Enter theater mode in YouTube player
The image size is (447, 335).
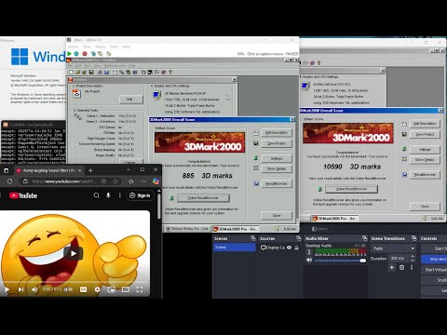[x=126, y=289]
